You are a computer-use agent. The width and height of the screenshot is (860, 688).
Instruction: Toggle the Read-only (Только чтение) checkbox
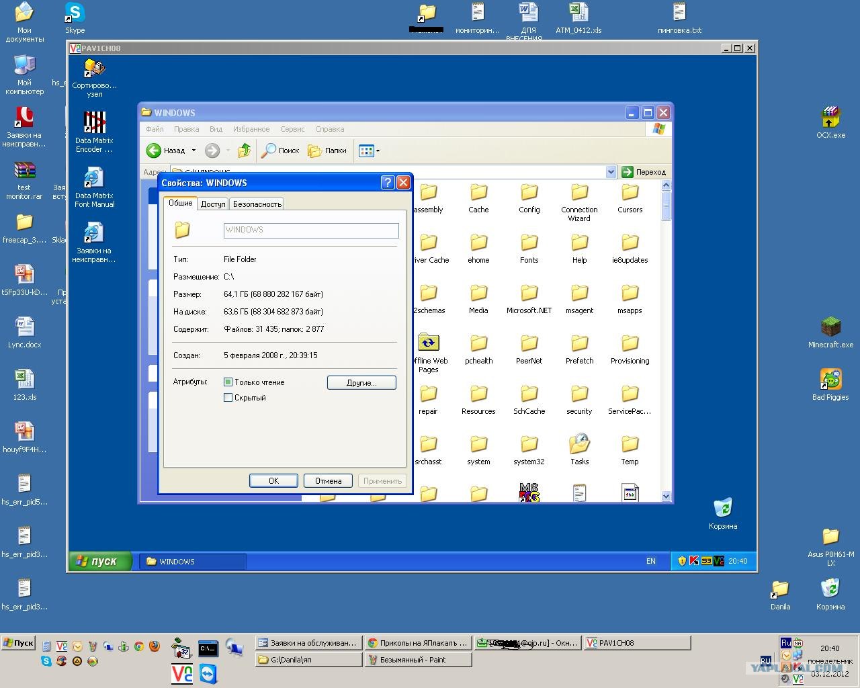(228, 382)
